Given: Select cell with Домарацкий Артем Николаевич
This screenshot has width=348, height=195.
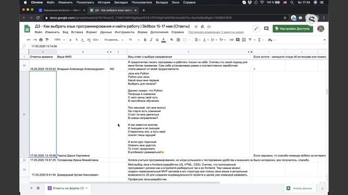Looking at the screenshot, I should point(83,170).
